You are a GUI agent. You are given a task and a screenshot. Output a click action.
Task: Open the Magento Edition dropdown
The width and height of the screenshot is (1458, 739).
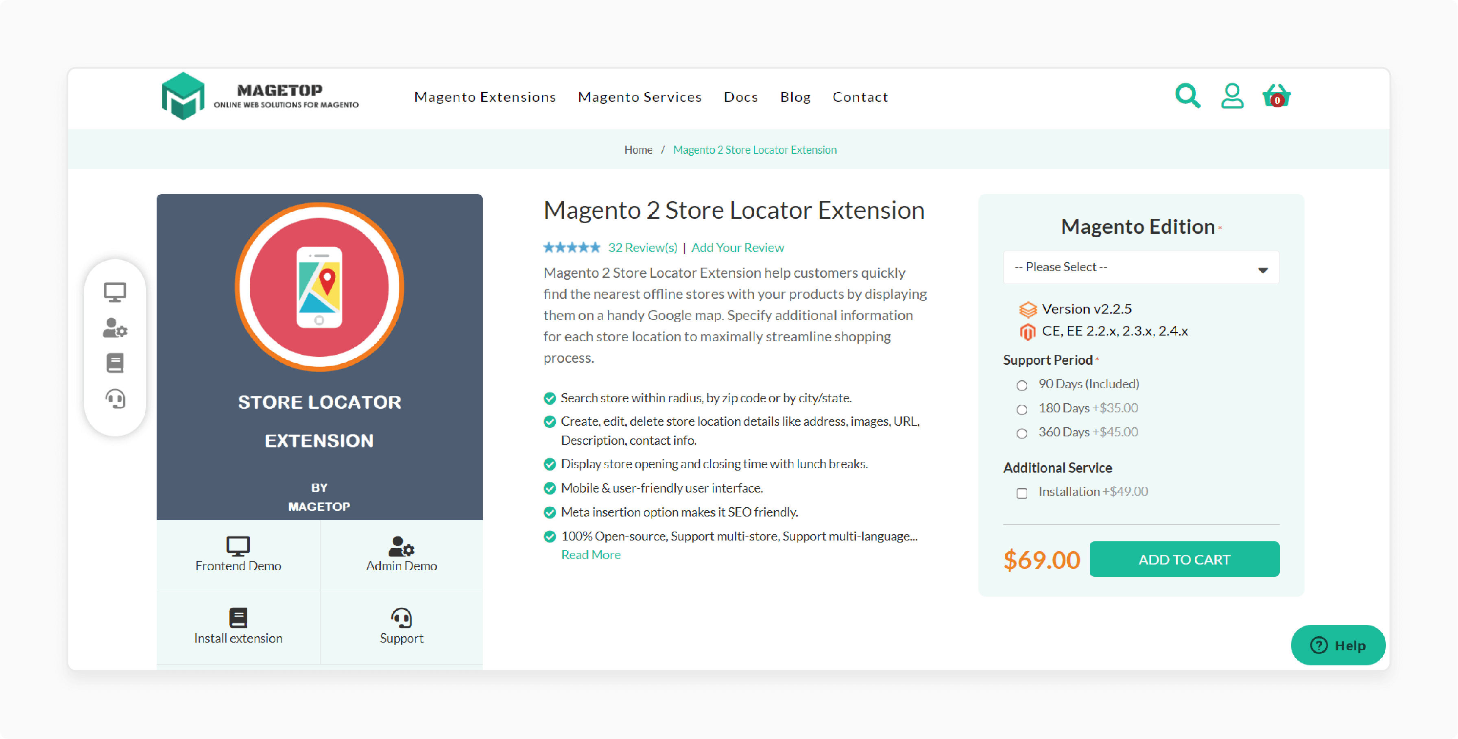[x=1141, y=267]
